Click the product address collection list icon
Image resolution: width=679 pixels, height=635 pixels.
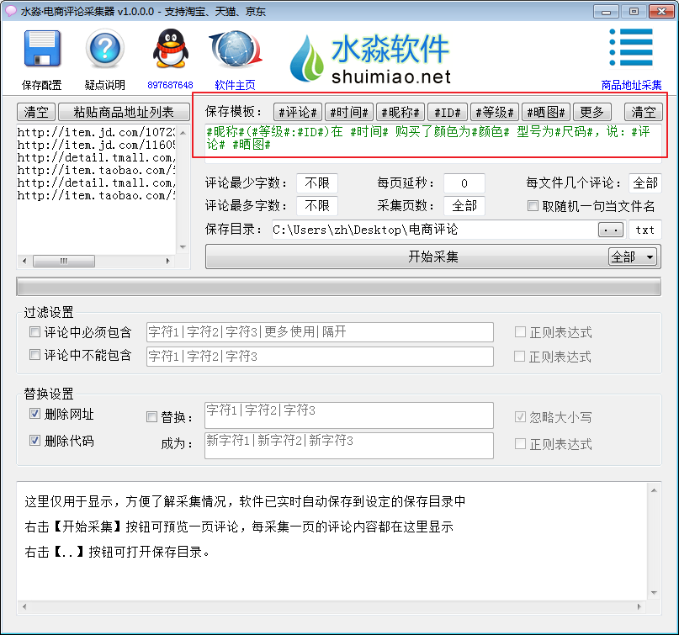[x=631, y=47]
